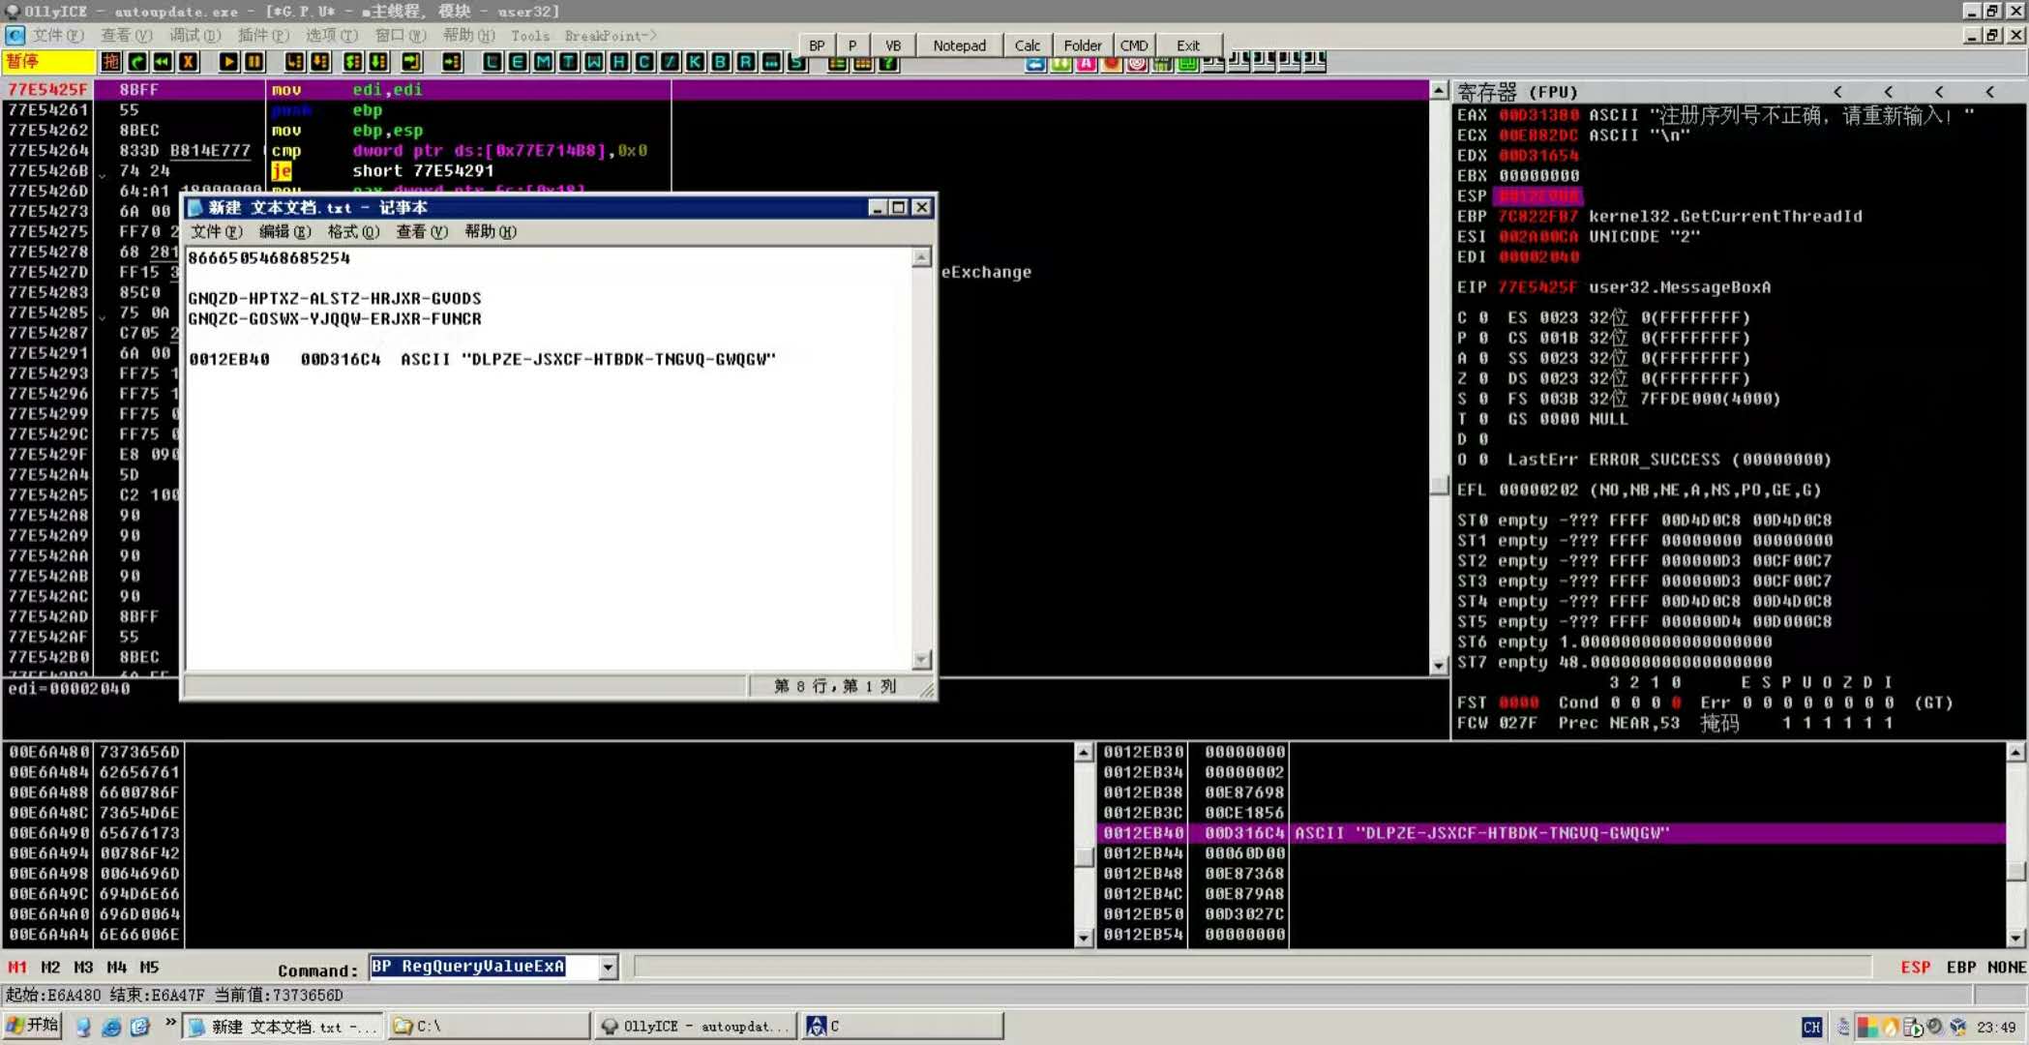Open the Breakpoints B window icon
2029x1045 pixels.
(721, 63)
